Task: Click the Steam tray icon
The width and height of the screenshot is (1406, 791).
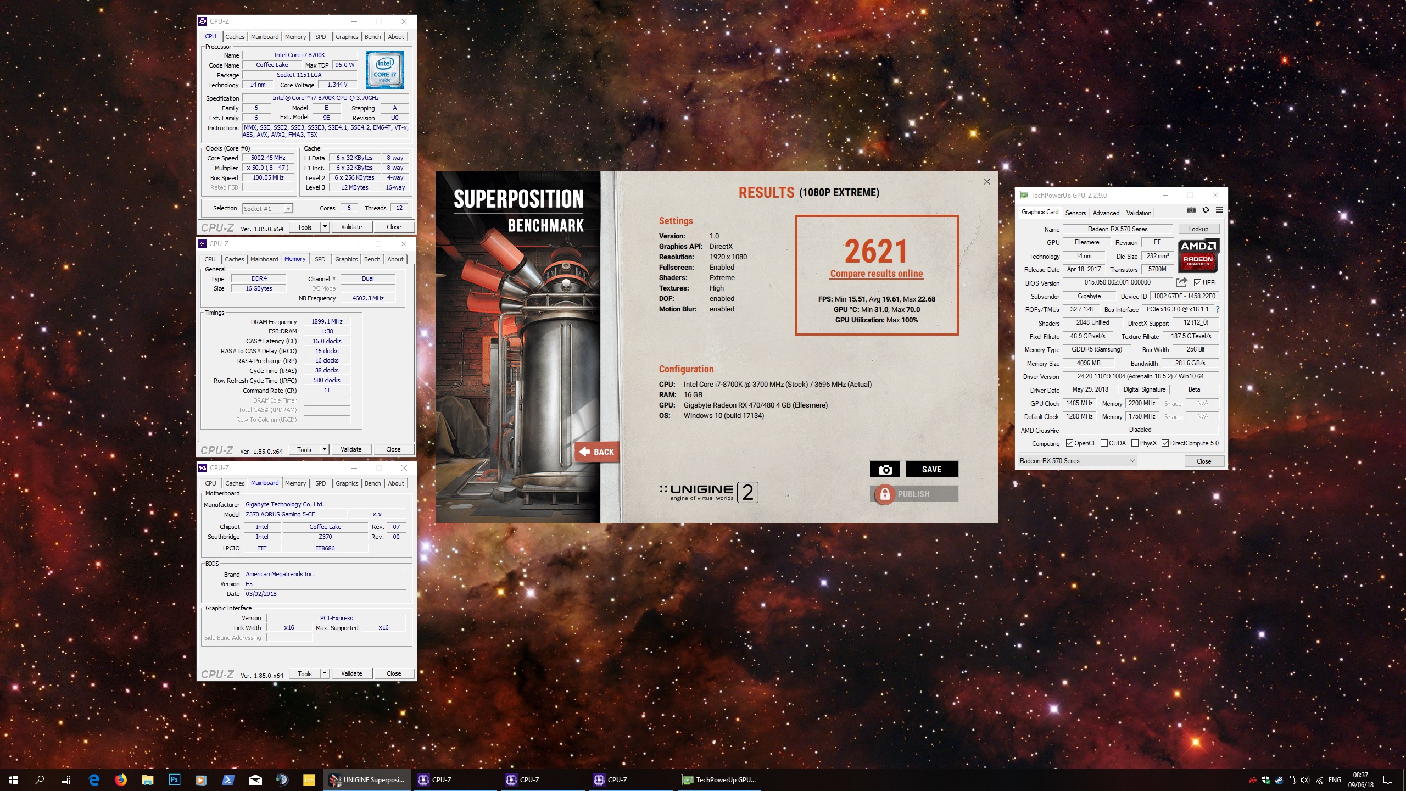Action: pyautogui.click(x=1279, y=780)
